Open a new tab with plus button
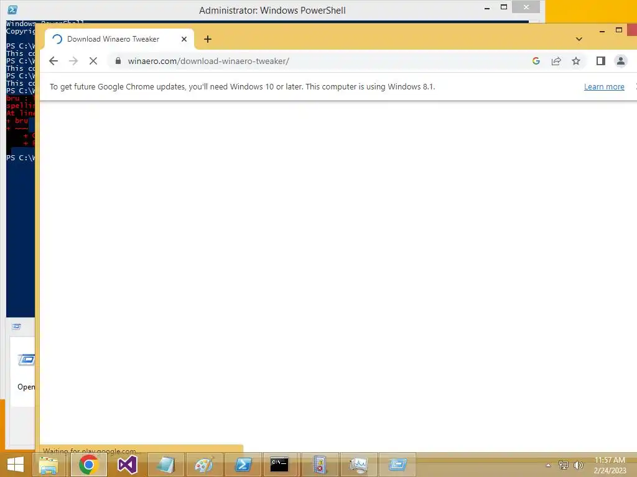Image resolution: width=637 pixels, height=477 pixels. pos(208,39)
